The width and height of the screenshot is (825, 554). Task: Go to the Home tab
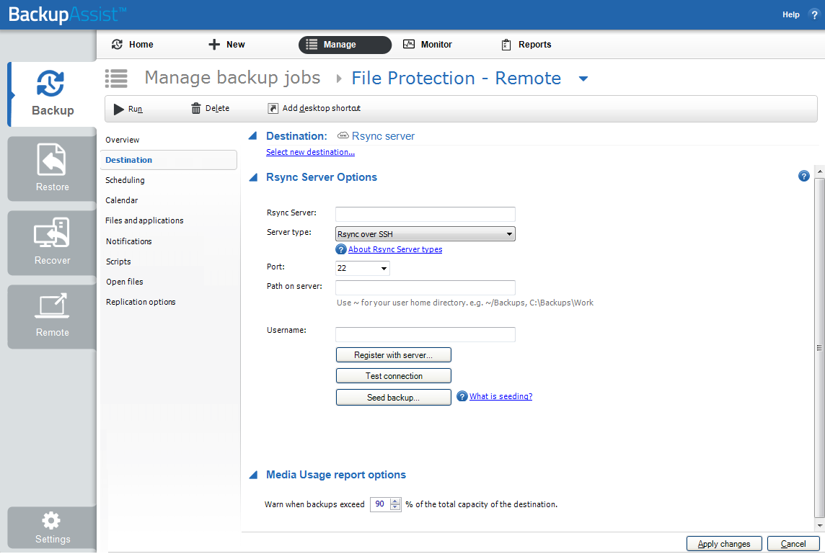pyautogui.click(x=133, y=45)
